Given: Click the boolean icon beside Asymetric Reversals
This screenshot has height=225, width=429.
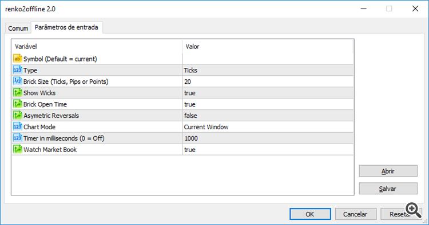Looking at the screenshot, I should [18, 116].
